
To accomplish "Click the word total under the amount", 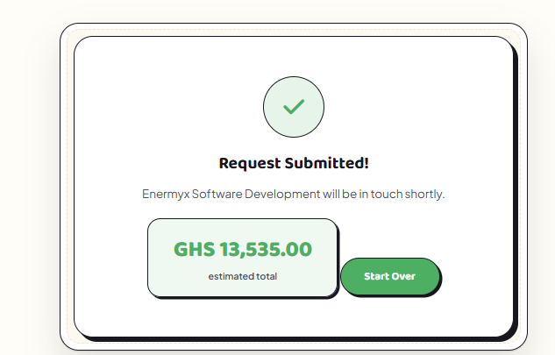I will [267, 276].
